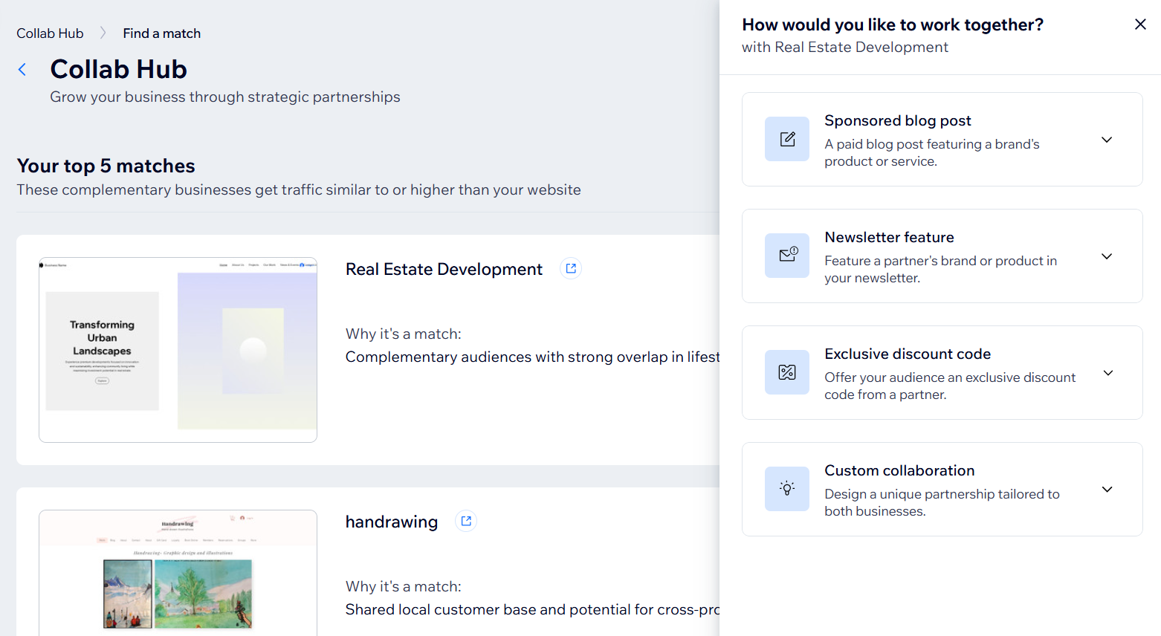Select the Custom collaboration title
This screenshot has width=1161, height=636.
(x=899, y=470)
